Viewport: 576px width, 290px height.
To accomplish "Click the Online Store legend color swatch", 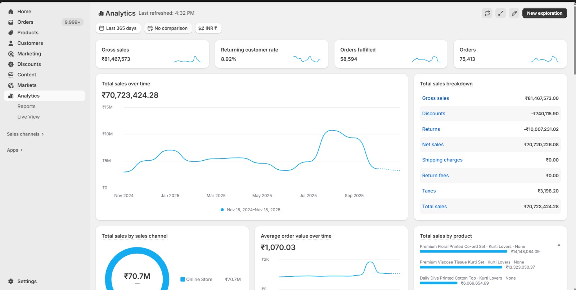I will [183, 279].
